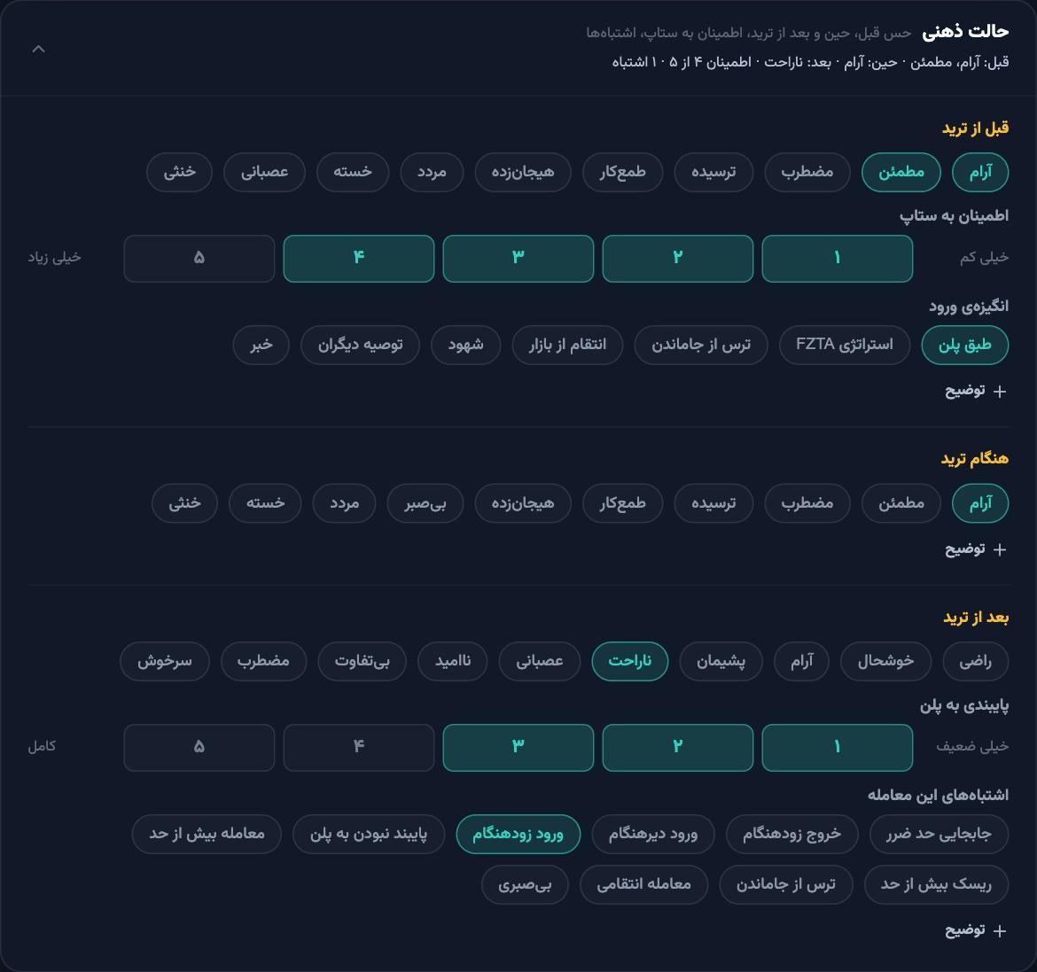Set پایبندی به پلن rating to ۴
Viewport: 1037px width, 972px height.
358,747
